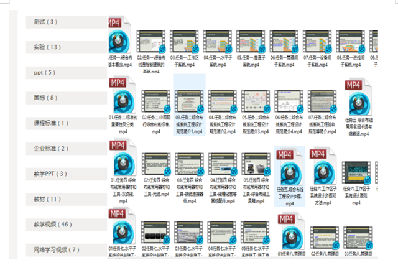
Task: Open video thumbnail 03.任务一工作区子系统.mp4
Action: (x=190, y=42)
